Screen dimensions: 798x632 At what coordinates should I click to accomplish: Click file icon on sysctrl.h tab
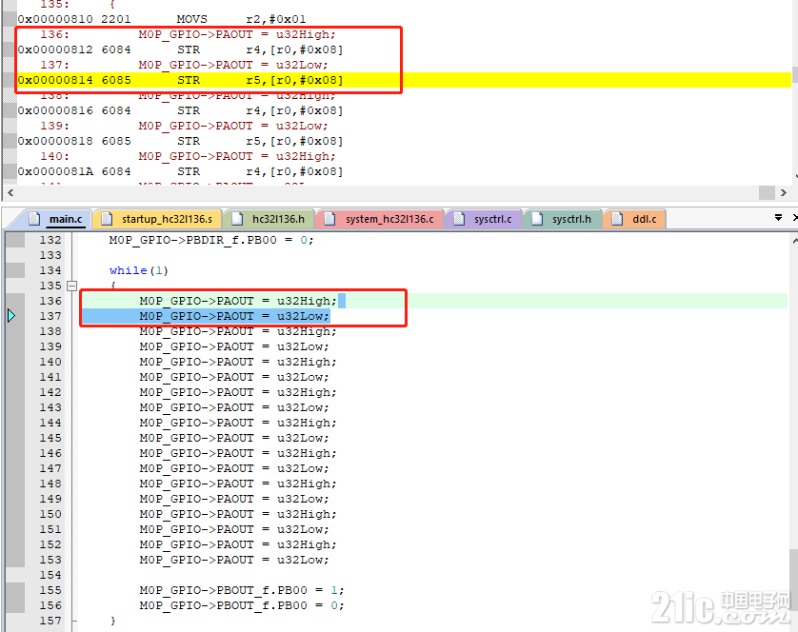pos(537,219)
